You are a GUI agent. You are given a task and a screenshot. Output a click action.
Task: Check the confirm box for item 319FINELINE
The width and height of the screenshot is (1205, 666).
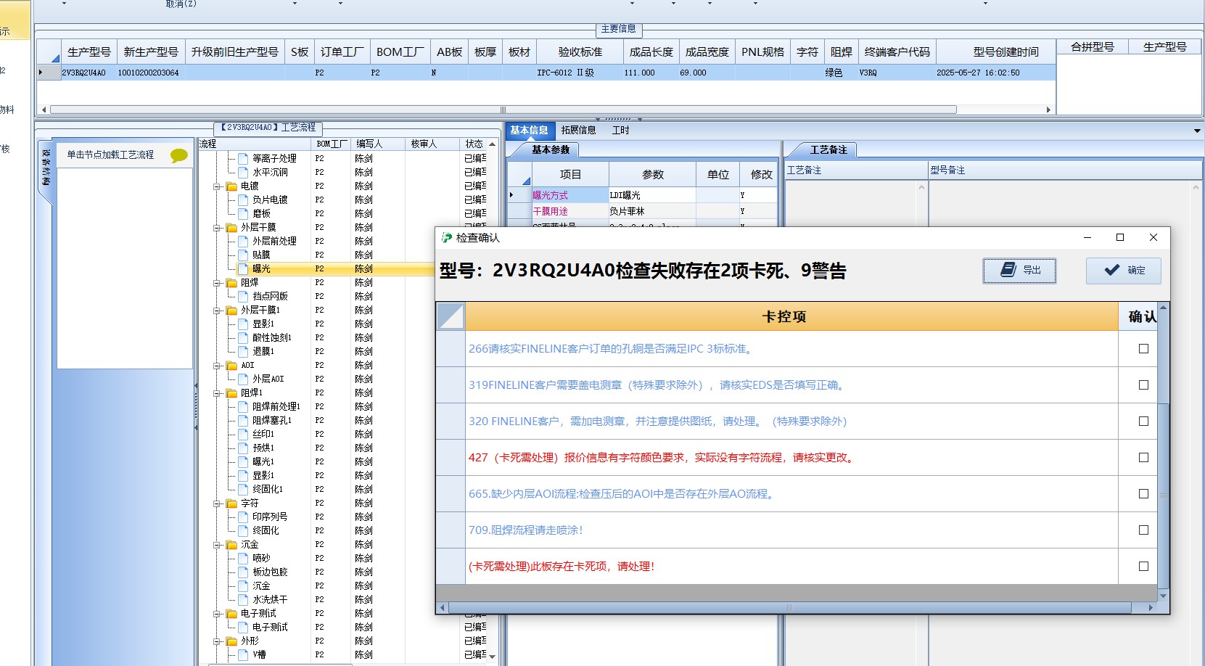pyautogui.click(x=1143, y=385)
